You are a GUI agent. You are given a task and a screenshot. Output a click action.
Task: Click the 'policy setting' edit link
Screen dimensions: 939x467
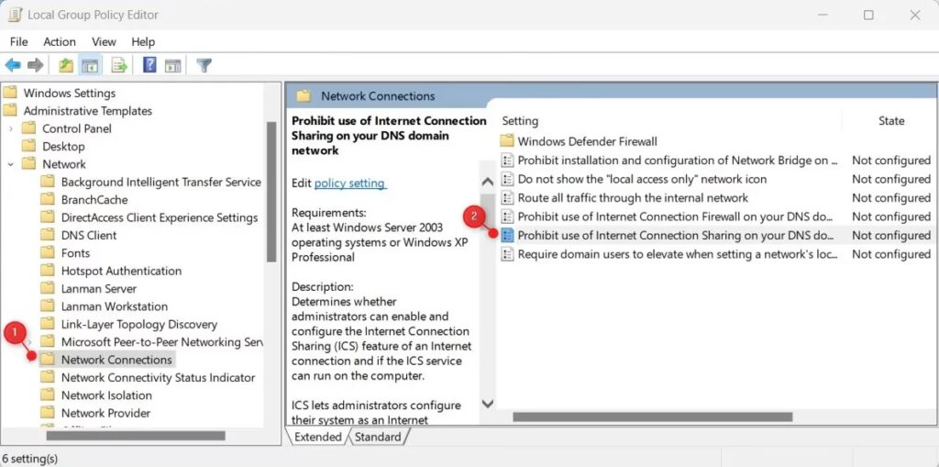[x=349, y=183]
